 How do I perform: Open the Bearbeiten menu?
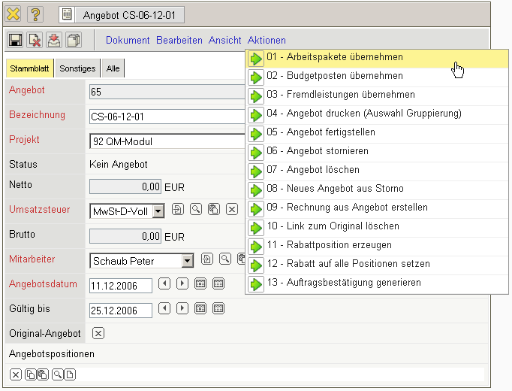click(179, 41)
